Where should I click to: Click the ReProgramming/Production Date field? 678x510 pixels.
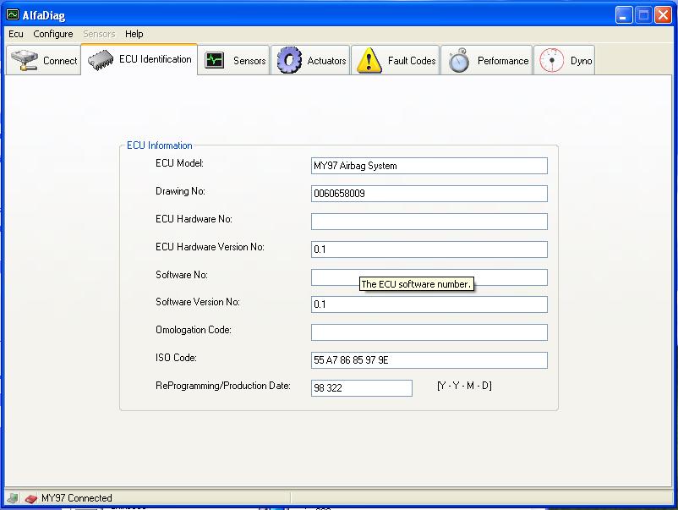tap(361, 388)
